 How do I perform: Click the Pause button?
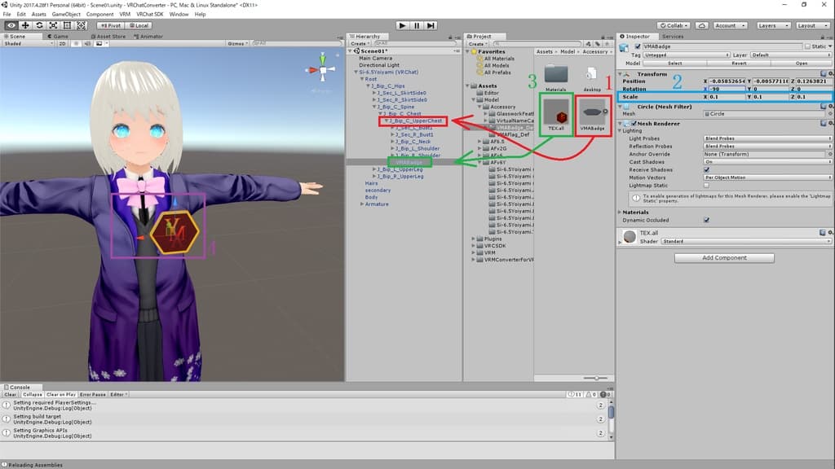[416, 25]
